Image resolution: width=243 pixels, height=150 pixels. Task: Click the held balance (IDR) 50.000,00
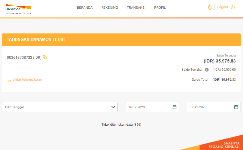(225, 70)
